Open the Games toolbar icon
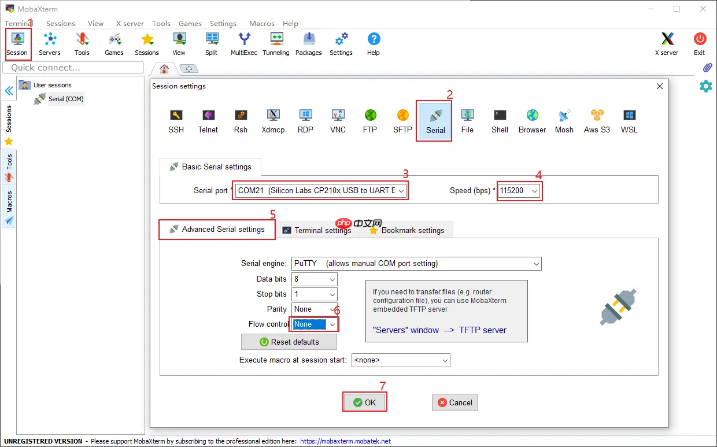 114,44
